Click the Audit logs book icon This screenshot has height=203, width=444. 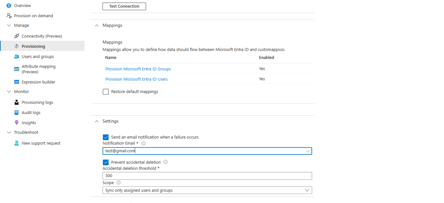click(17, 113)
